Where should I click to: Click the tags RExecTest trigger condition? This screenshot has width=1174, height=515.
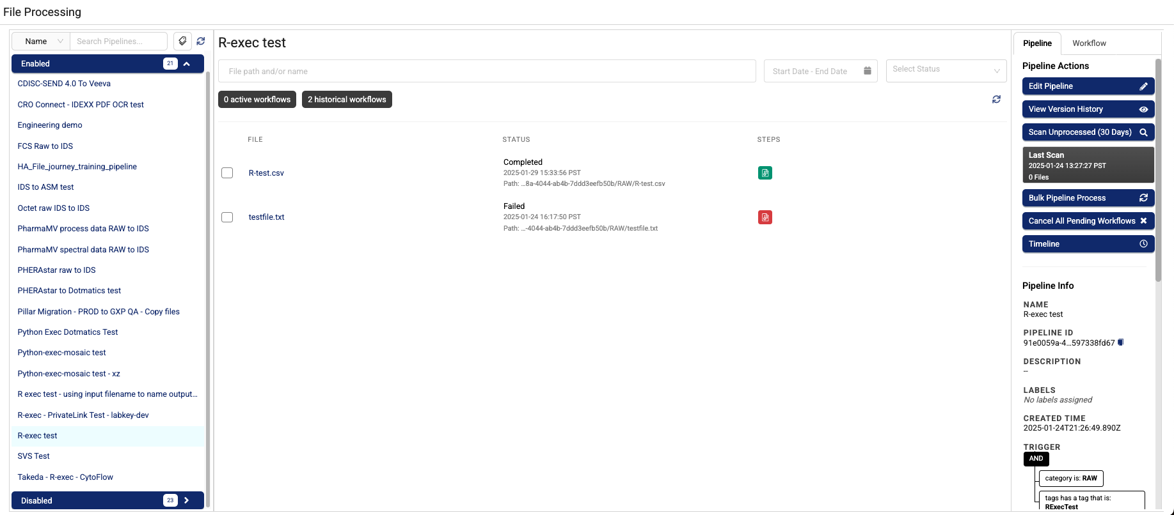[x=1091, y=502]
